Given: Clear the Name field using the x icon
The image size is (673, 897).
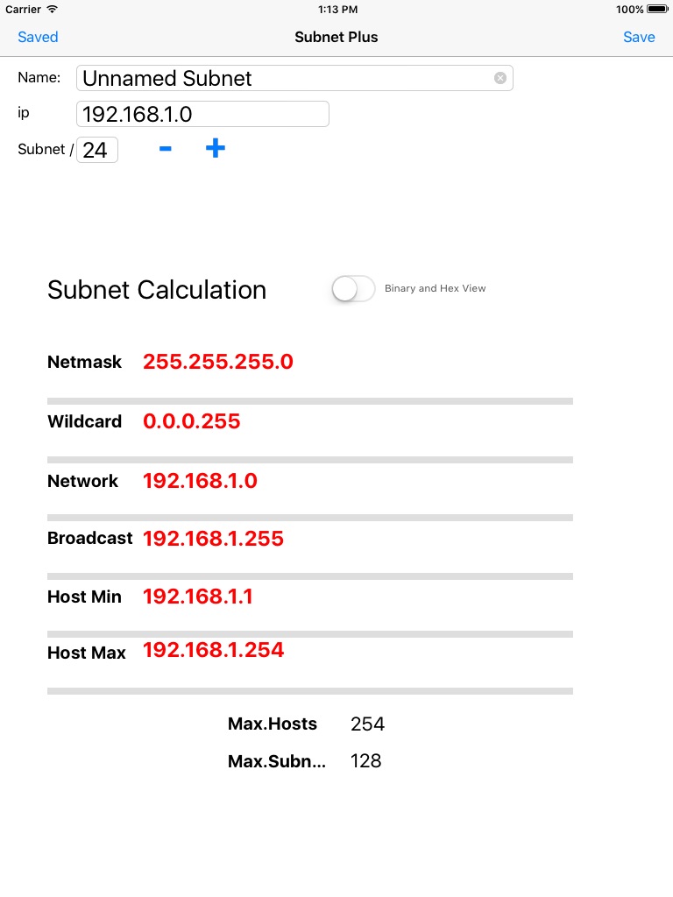Looking at the screenshot, I should coord(499,78).
